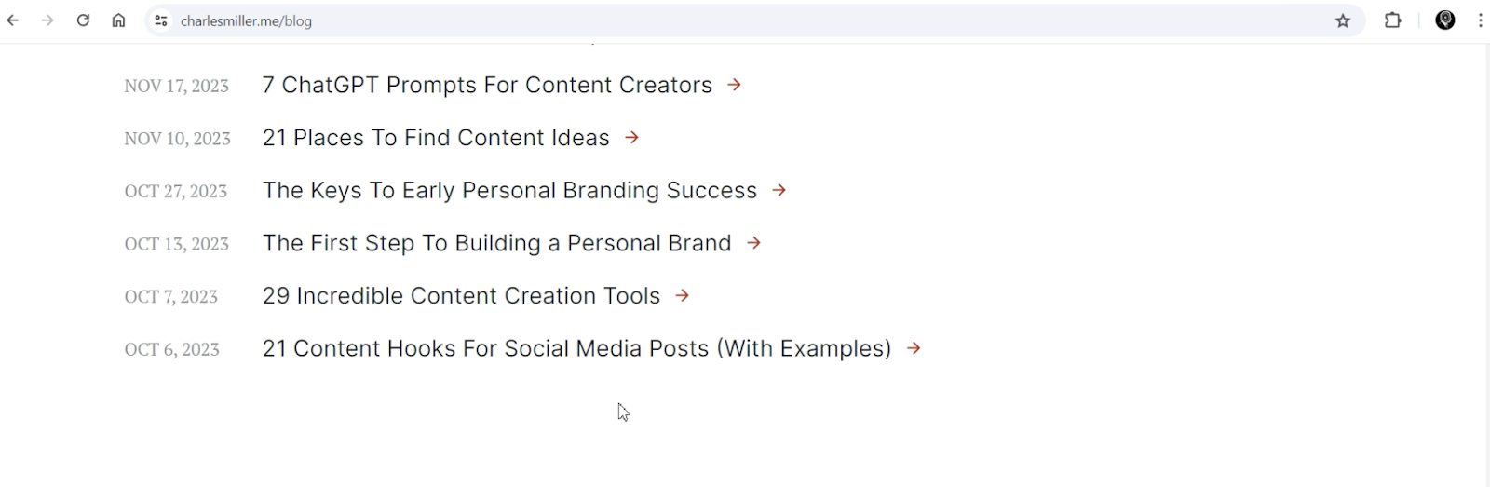Open the Chrome three-dot menu
1490x487 pixels.
click(1480, 20)
